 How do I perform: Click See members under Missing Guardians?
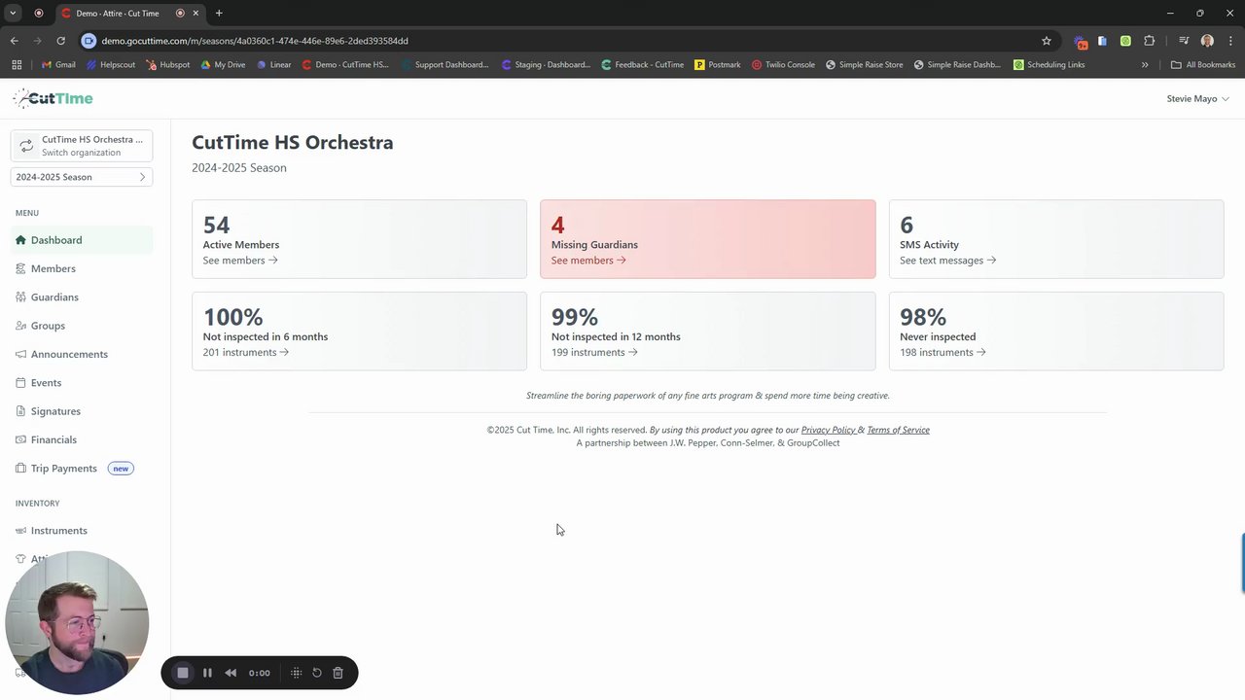click(588, 260)
